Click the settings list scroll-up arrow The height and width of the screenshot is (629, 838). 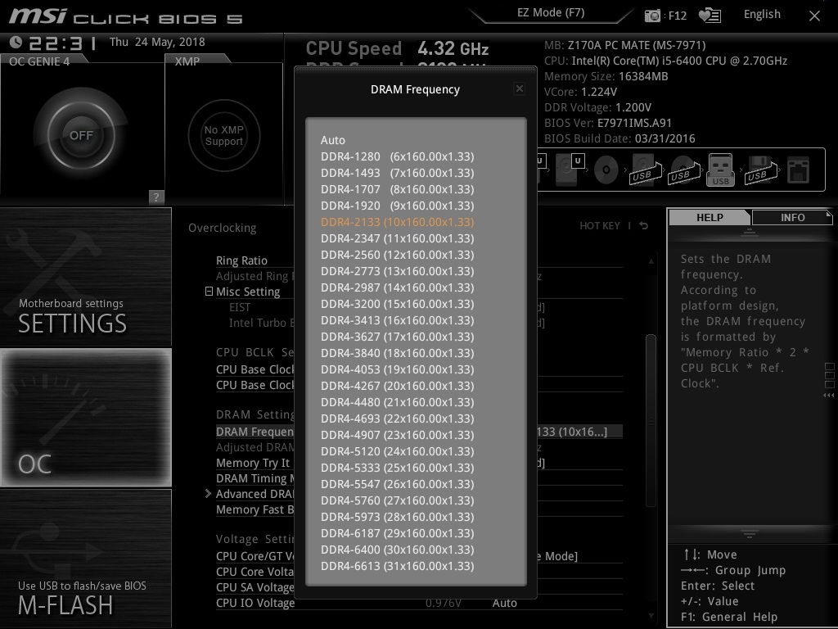(651, 261)
